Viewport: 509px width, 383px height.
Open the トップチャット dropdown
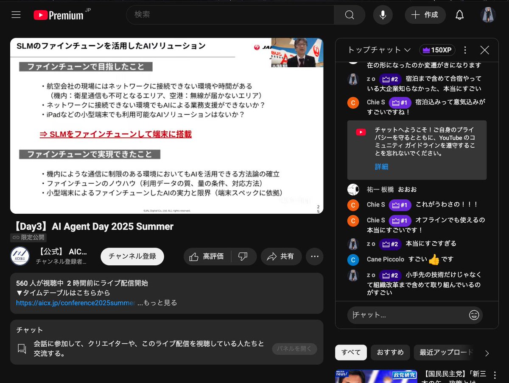coord(379,50)
